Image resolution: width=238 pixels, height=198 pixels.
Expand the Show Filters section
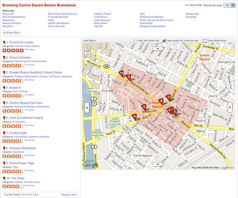point(12,32)
